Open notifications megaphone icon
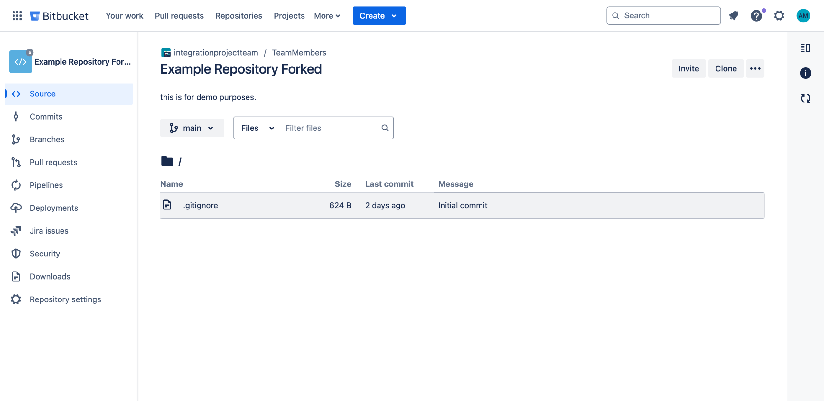This screenshot has width=824, height=401. pos(734,15)
